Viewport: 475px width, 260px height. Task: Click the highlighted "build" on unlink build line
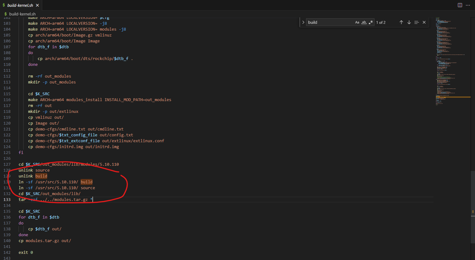pyautogui.click(x=41, y=176)
